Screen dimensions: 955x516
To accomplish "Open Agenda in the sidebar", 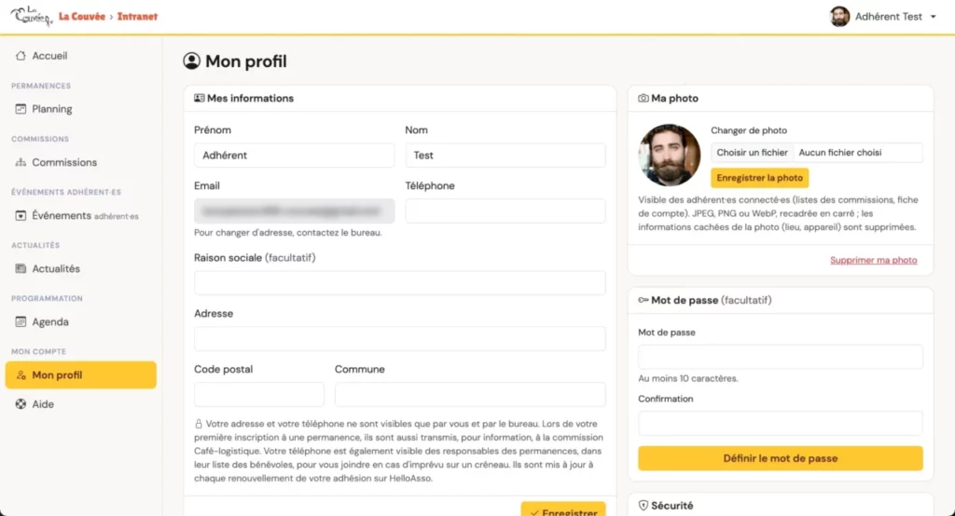I will click(x=80, y=322).
